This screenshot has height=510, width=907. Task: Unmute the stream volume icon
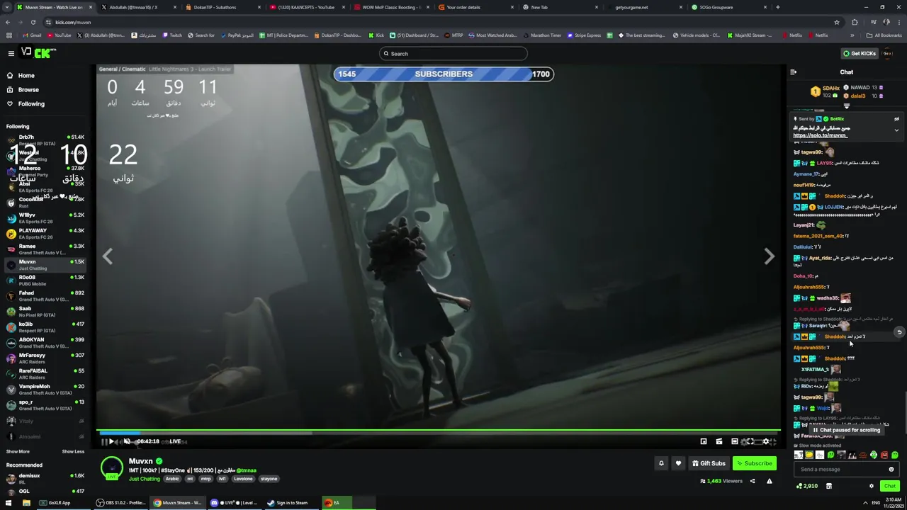pyautogui.click(x=127, y=441)
